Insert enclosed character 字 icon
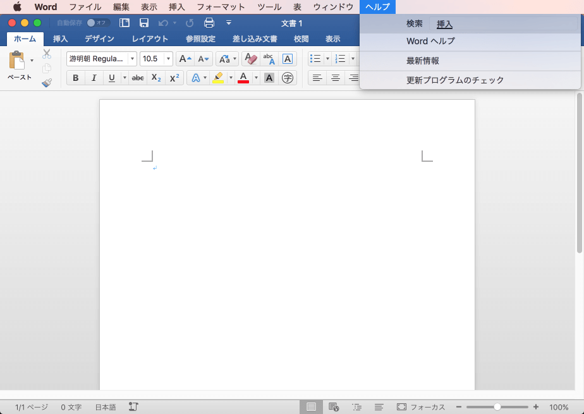 pyautogui.click(x=287, y=78)
